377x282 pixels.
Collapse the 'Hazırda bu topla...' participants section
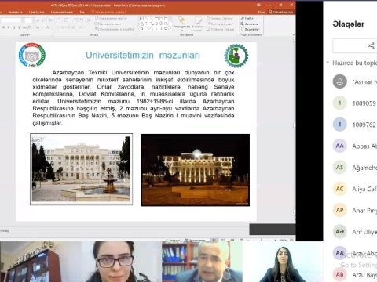(x=328, y=63)
